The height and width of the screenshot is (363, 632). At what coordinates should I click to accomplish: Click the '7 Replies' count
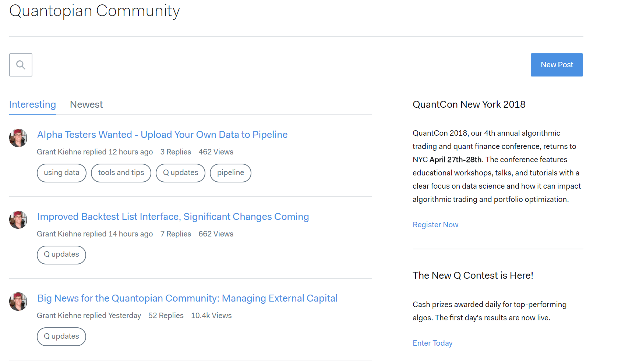click(x=176, y=234)
